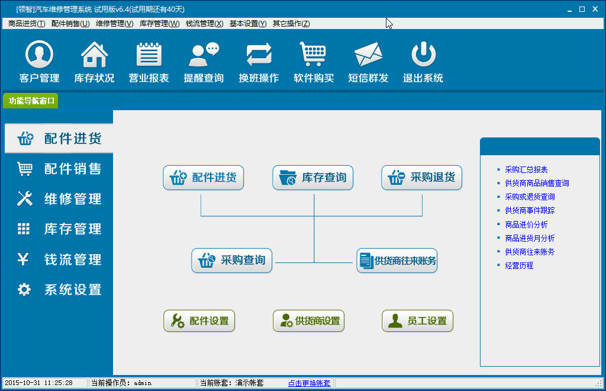Viewport: 606px width, 391px height.
Task: Click the 采购退货 flowchart button
Action: (x=421, y=178)
